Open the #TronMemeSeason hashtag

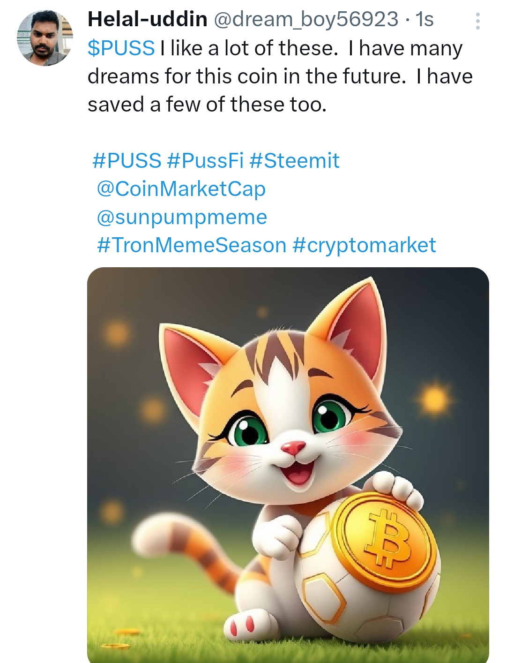[192, 245]
